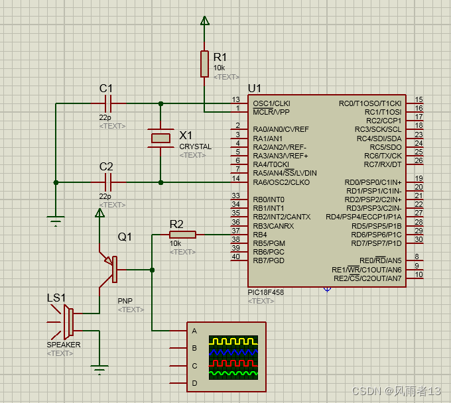Screen dimensions: 451x403
Task: Click the PNP value text
Action: coord(125,301)
